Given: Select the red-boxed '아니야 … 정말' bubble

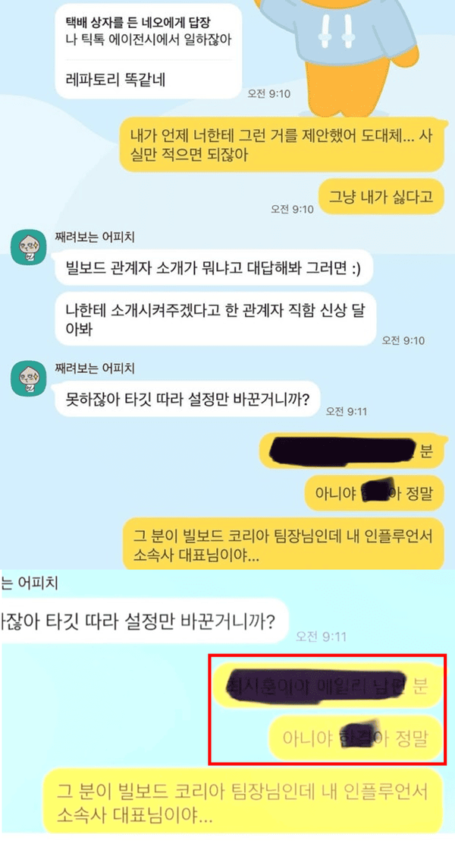Looking at the screenshot, I should point(355,738).
